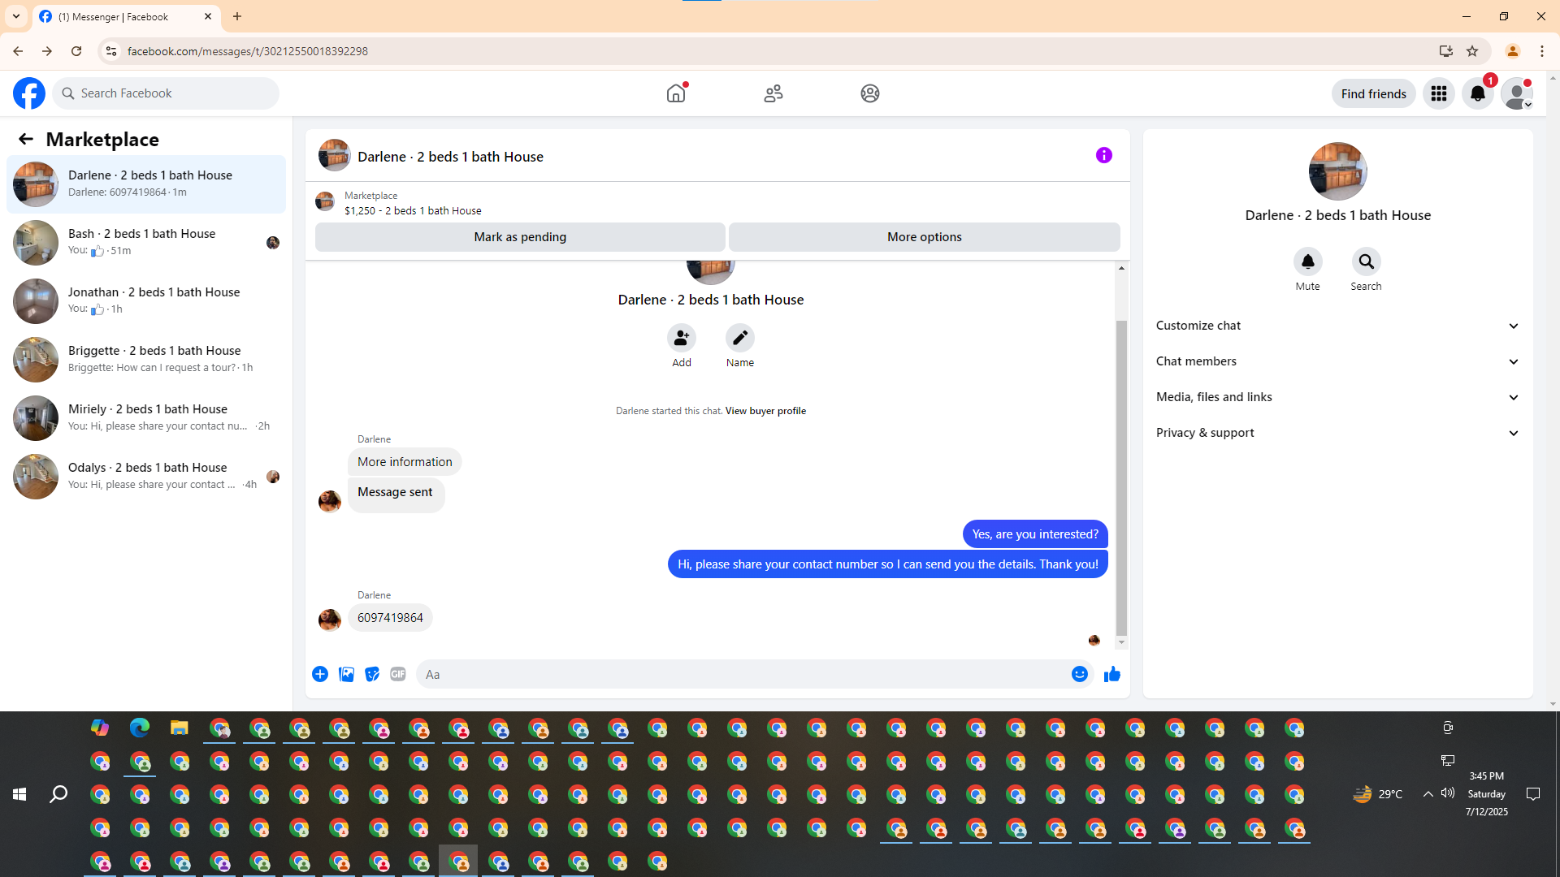Open File Explorer from the taskbar
The image size is (1560, 877).
click(x=179, y=728)
